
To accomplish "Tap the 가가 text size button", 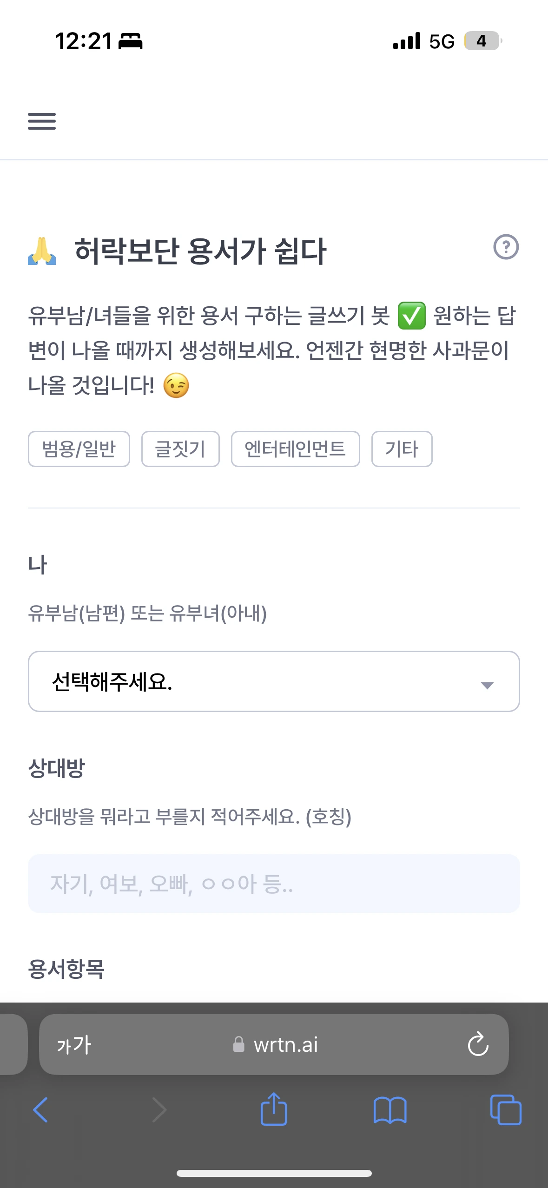I will click(x=74, y=1045).
